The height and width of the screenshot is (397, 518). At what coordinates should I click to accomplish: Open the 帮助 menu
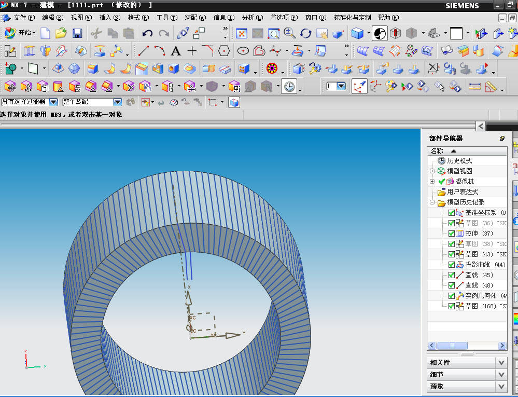[x=388, y=18]
